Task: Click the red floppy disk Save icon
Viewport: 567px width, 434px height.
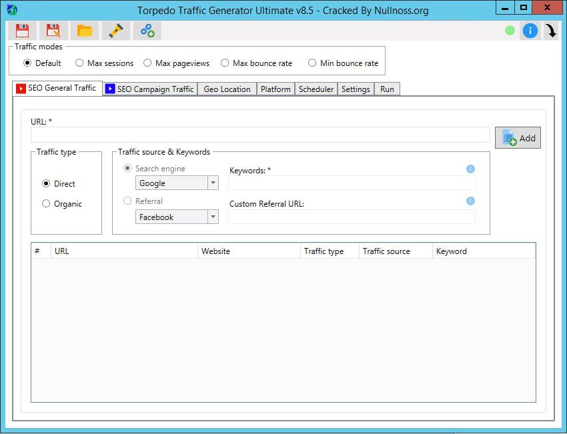Action: [22, 31]
